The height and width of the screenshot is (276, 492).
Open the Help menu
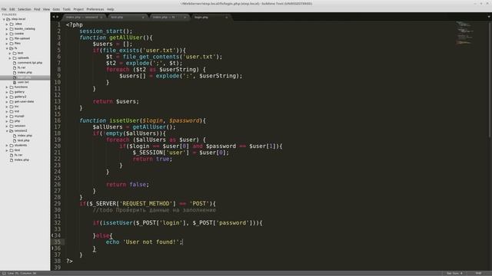pyautogui.click(x=110, y=9)
